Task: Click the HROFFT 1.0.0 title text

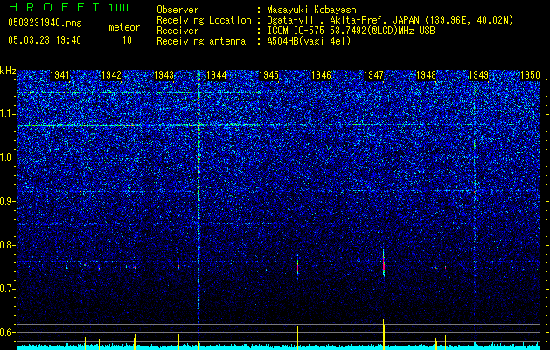Action: (x=68, y=7)
